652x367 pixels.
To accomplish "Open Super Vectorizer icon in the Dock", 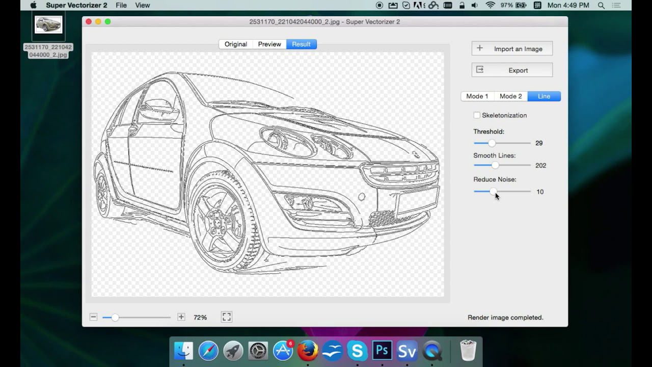I will (x=407, y=351).
